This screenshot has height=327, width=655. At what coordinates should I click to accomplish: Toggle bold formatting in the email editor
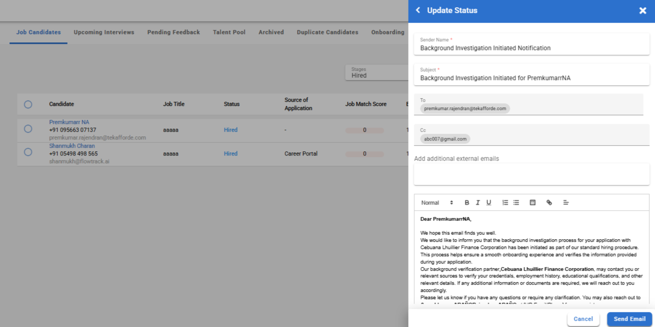tap(467, 203)
